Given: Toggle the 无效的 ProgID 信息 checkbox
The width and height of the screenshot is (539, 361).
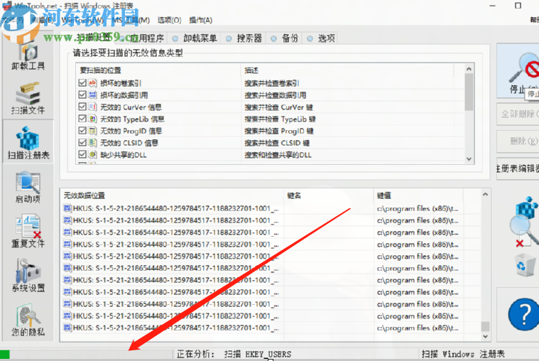Looking at the screenshot, I should point(82,131).
